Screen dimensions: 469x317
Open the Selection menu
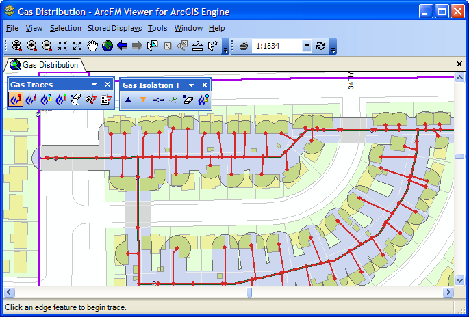click(x=65, y=28)
